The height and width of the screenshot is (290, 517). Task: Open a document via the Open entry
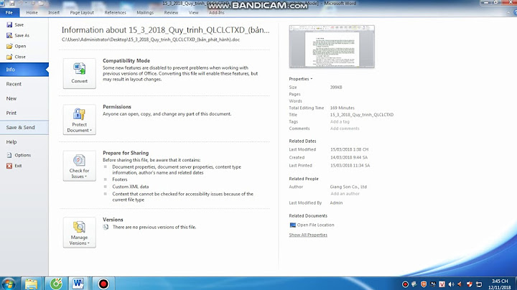[x=16, y=46]
